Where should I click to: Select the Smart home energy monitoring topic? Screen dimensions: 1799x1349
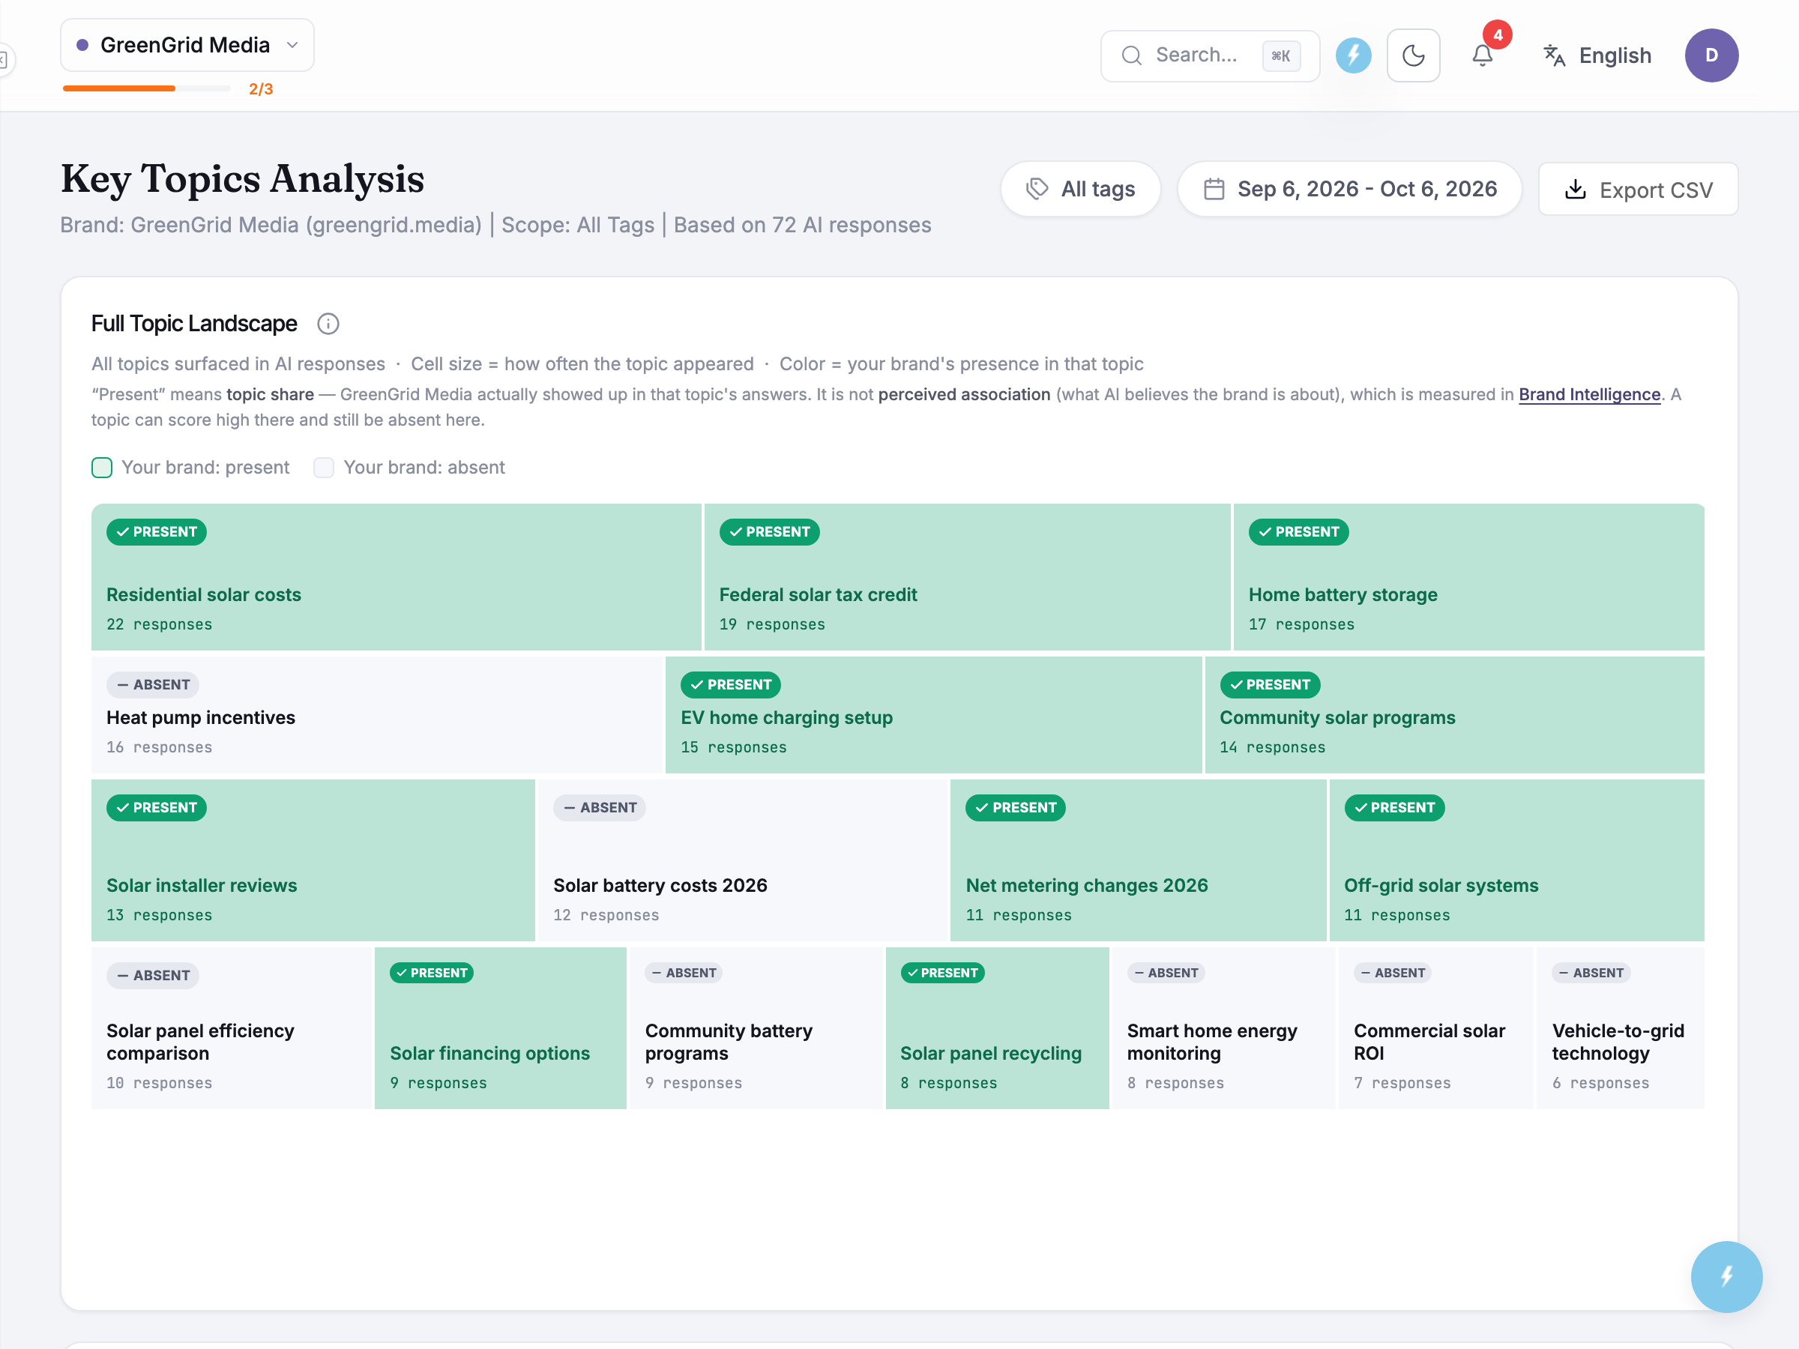(x=1223, y=1027)
